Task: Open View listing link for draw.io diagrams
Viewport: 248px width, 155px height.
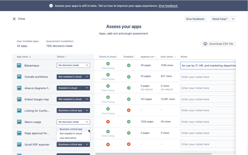Action: click(108, 90)
